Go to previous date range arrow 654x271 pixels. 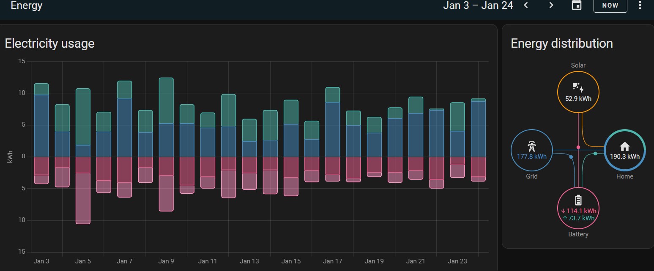pyautogui.click(x=526, y=5)
